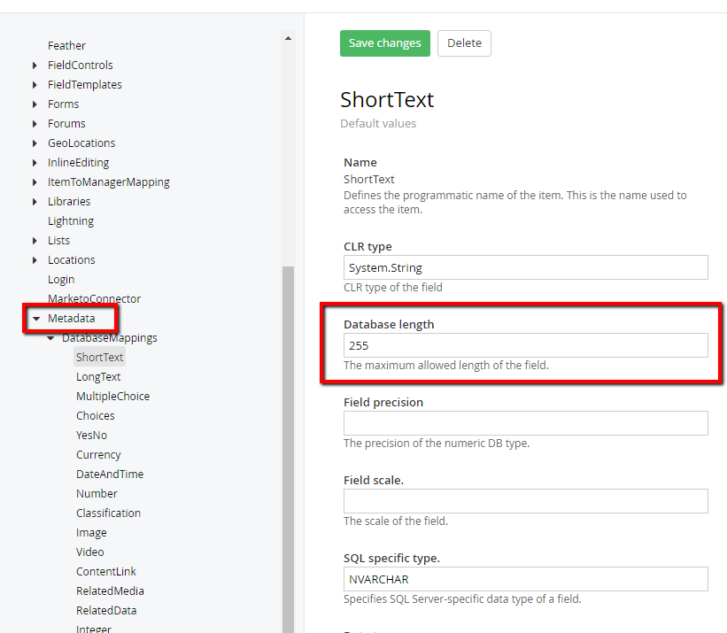Select LongText under DatabaseMappings
727x633 pixels.
point(97,376)
